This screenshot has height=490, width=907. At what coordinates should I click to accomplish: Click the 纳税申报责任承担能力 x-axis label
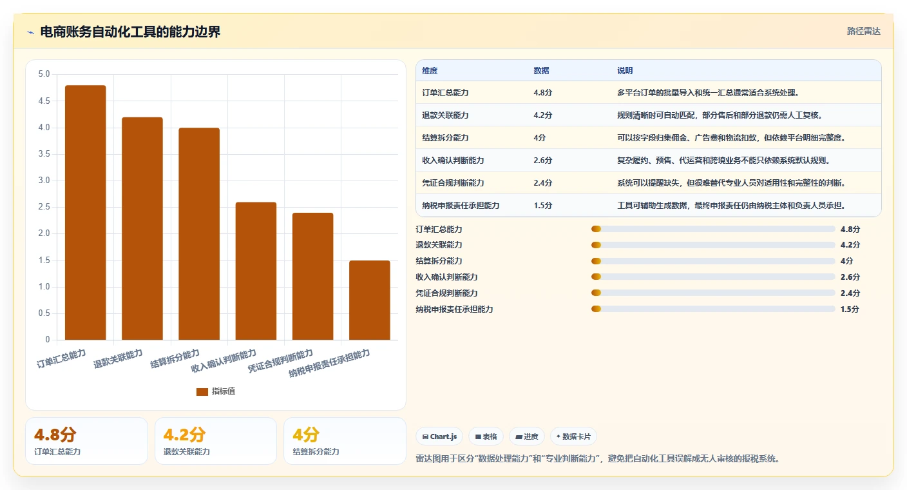point(330,364)
